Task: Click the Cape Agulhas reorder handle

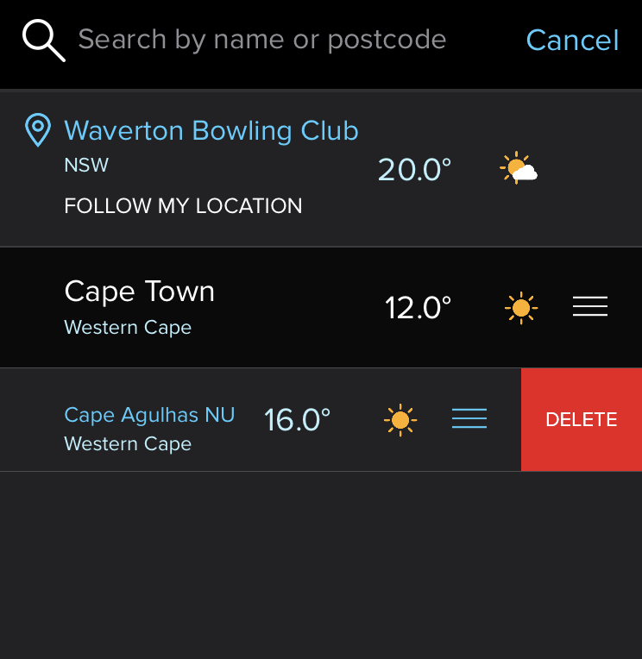Action: pos(469,418)
